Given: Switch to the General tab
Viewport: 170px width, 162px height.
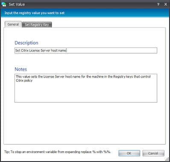Looking at the screenshot, I should 13,24.
